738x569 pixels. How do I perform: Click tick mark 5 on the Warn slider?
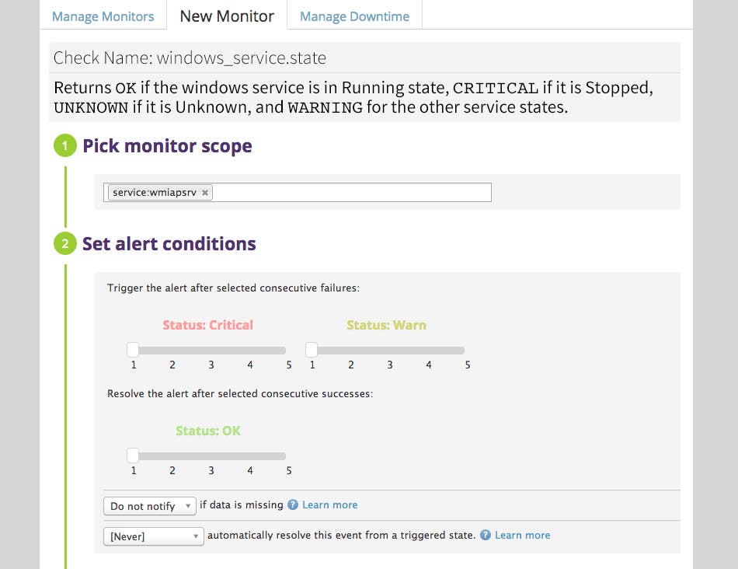point(467,364)
